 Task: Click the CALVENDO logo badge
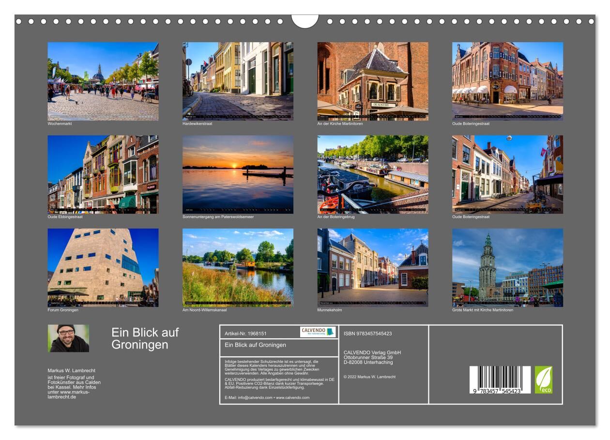pos(318,332)
